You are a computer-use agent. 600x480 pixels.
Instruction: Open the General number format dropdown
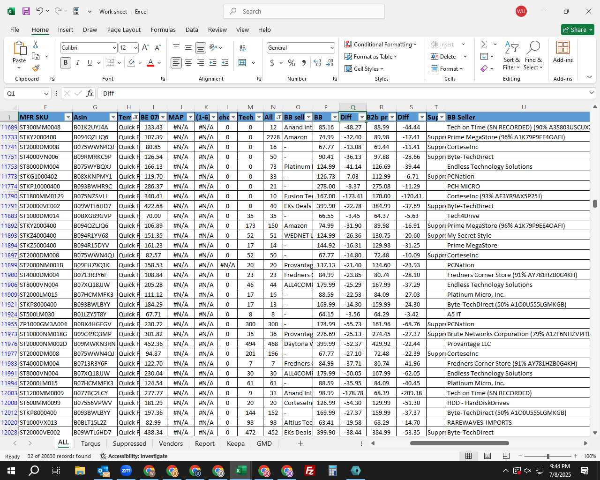point(332,48)
